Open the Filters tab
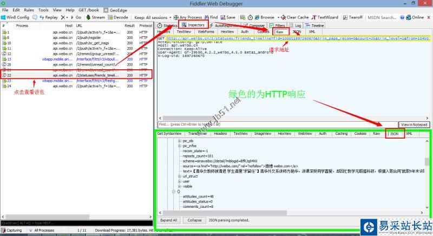Viewport: 433px width, 236px height. click(277, 25)
